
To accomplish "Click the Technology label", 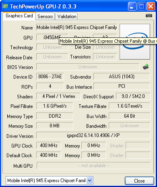I will (21, 48).
